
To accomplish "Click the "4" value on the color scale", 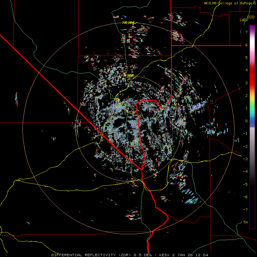I will pyautogui.click(x=246, y=70).
